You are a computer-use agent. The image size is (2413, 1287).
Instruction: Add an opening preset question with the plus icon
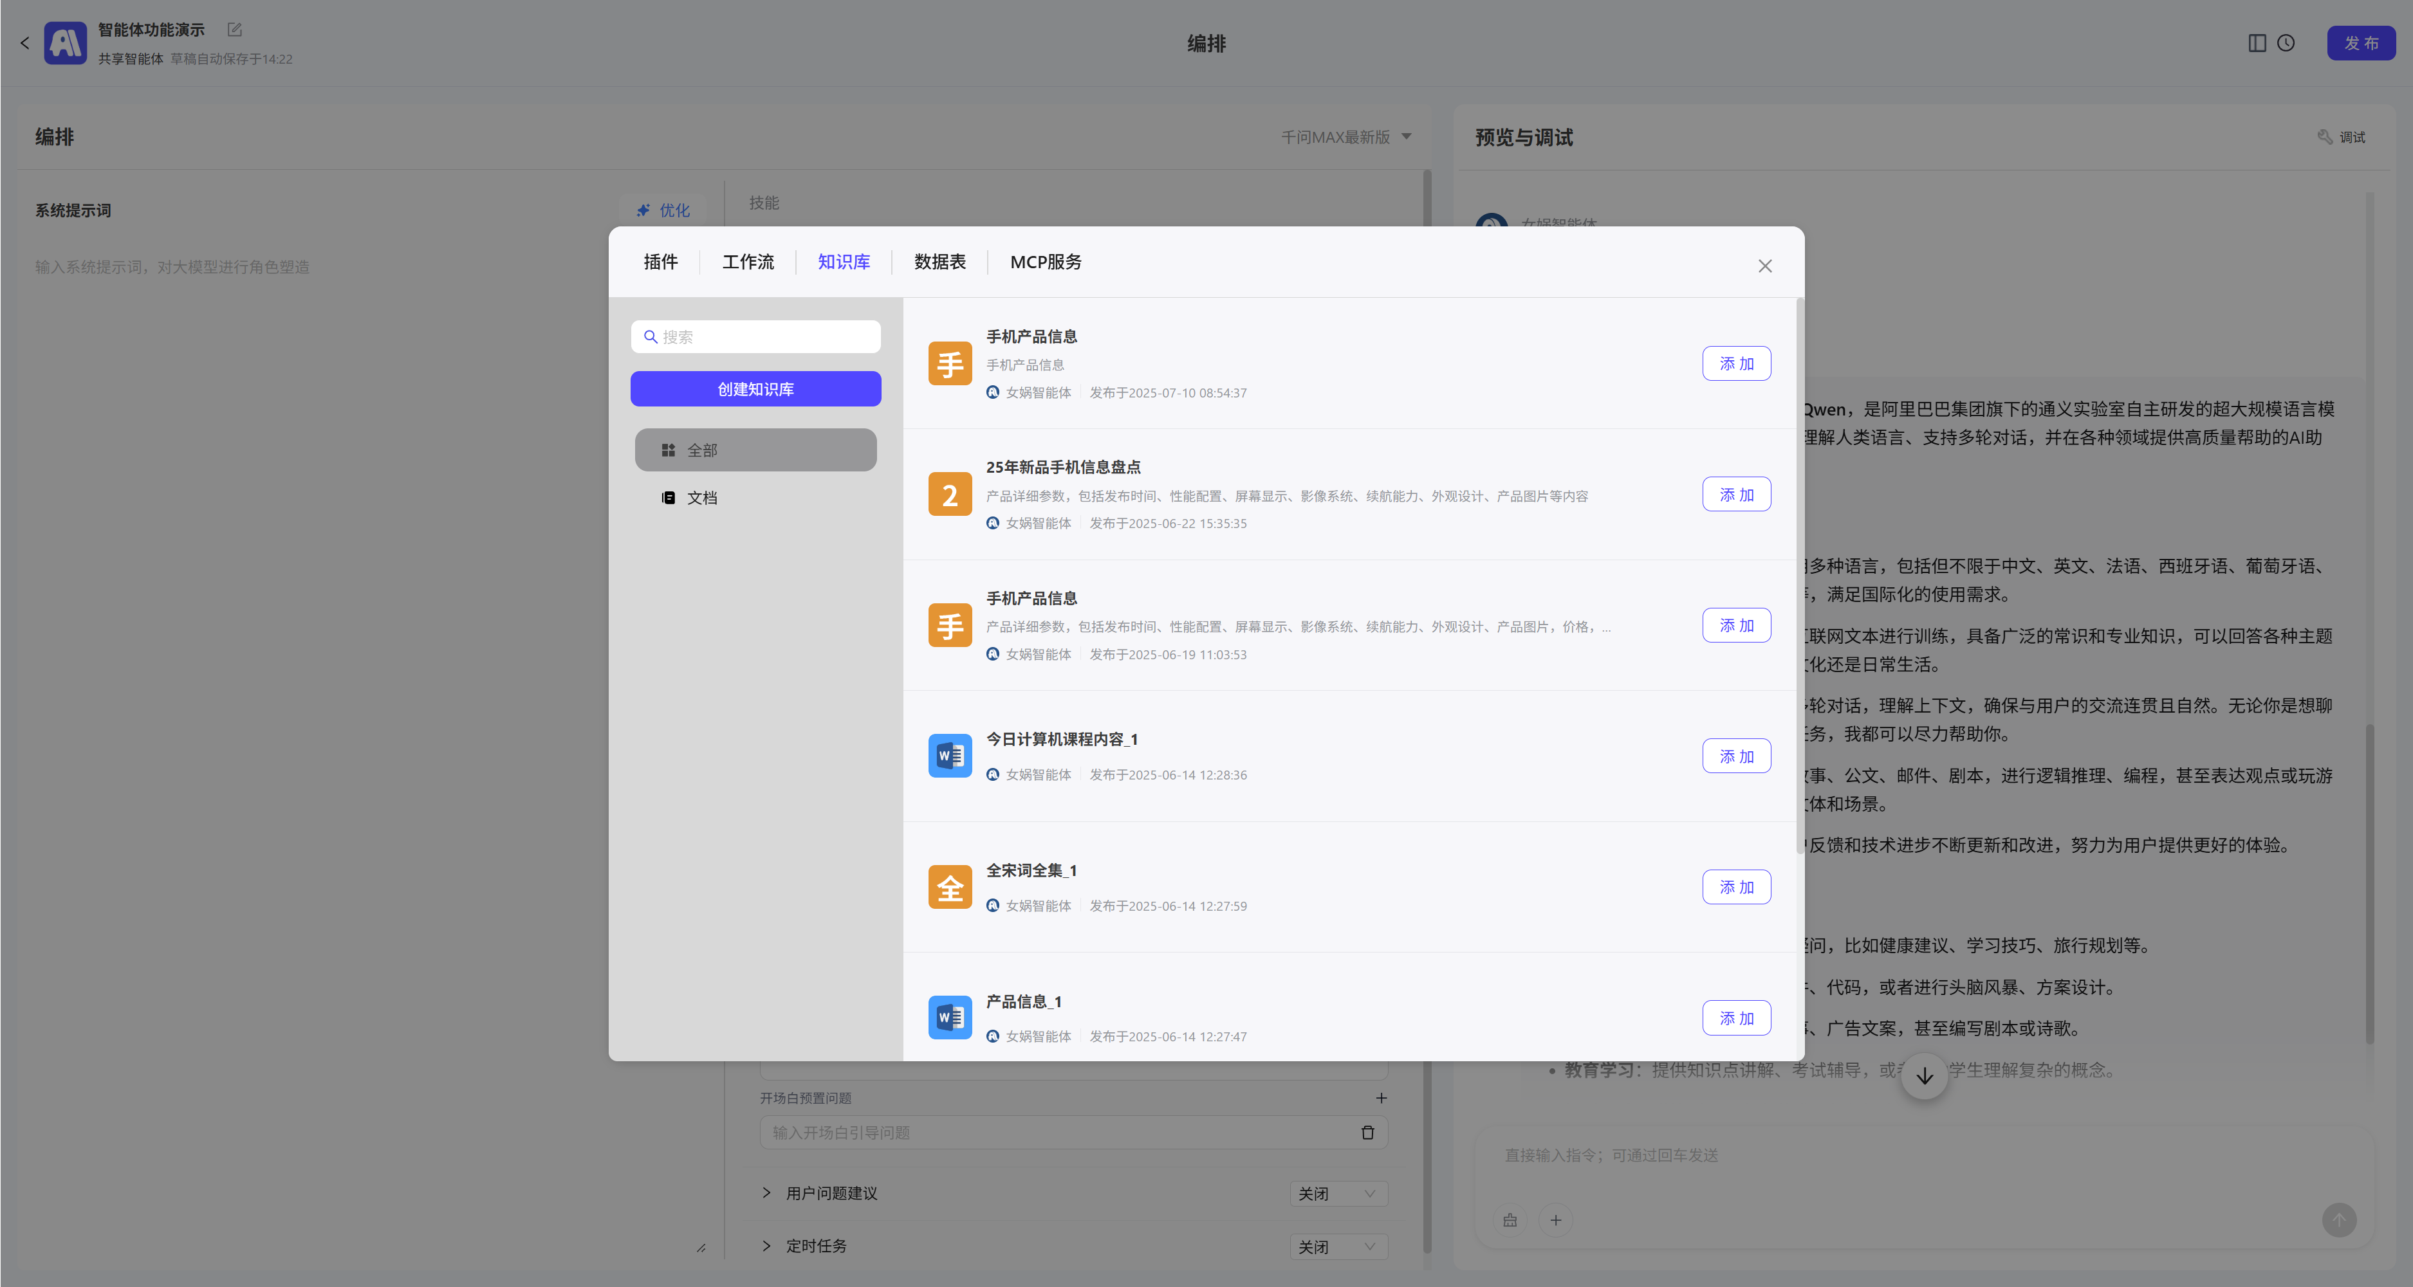click(1381, 1098)
